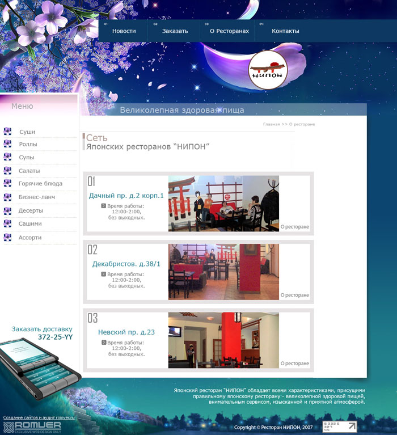Open the Новости navigation item
This screenshot has width=397, height=435.
[124, 31]
